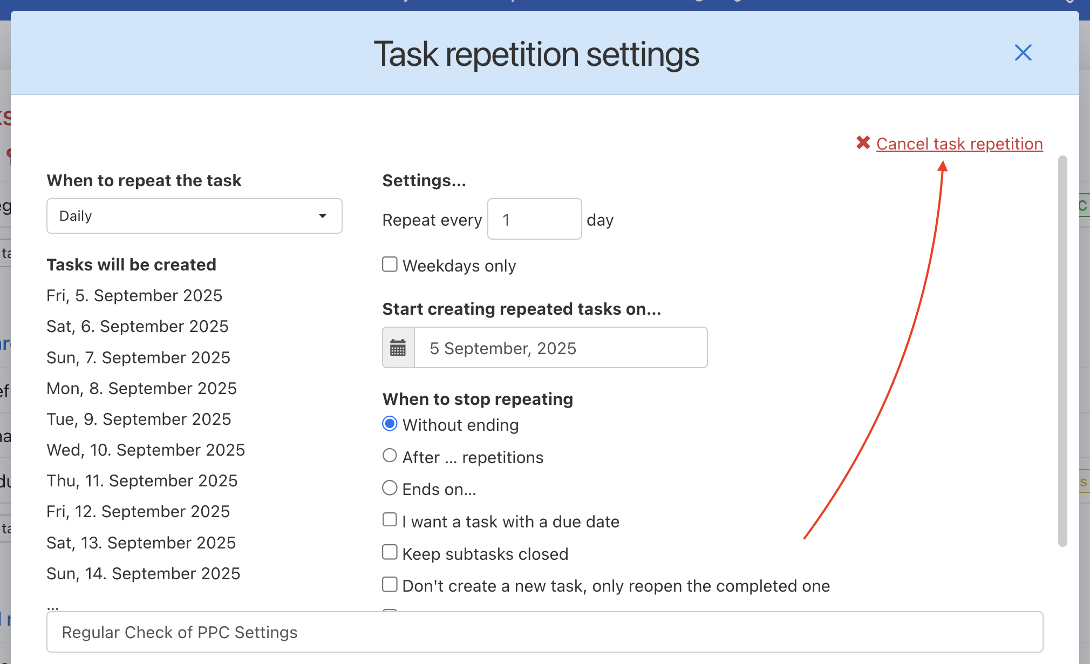Click the Repeat every day number field
The width and height of the screenshot is (1090, 664).
pyautogui.click(x=534, y=219)
